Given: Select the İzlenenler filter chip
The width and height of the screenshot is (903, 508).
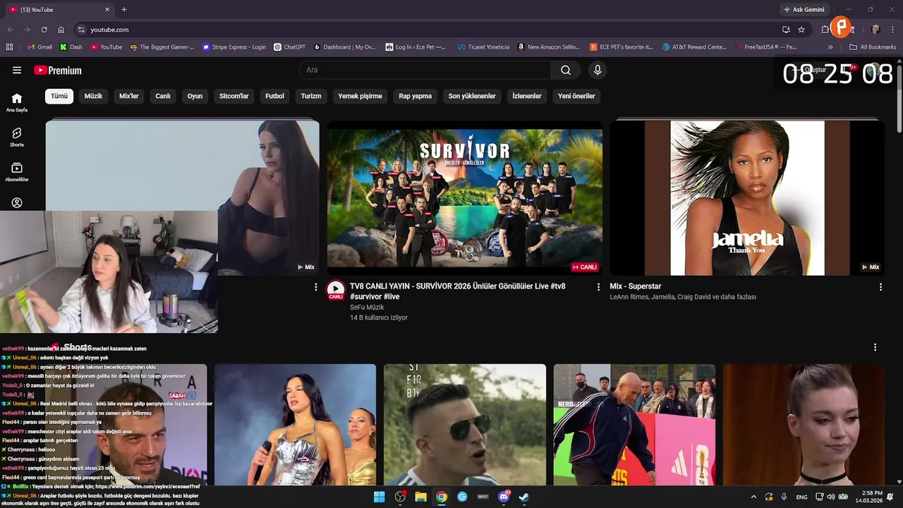Looking at the screenshot, I should pos(527,96).
